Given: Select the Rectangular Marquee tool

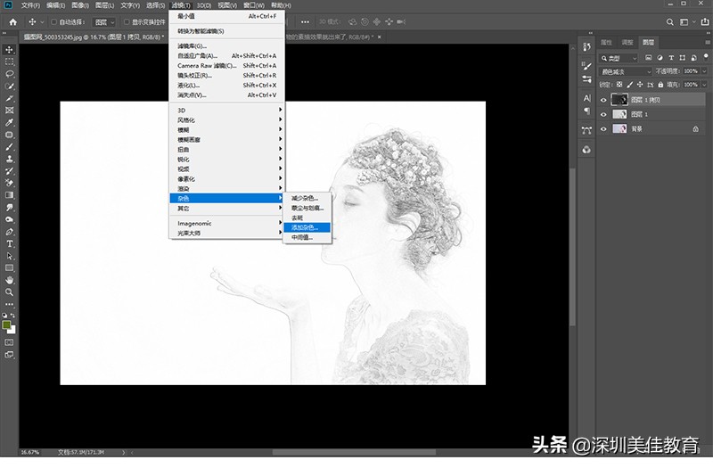Looking at the screenshot, I should [9, 62].
